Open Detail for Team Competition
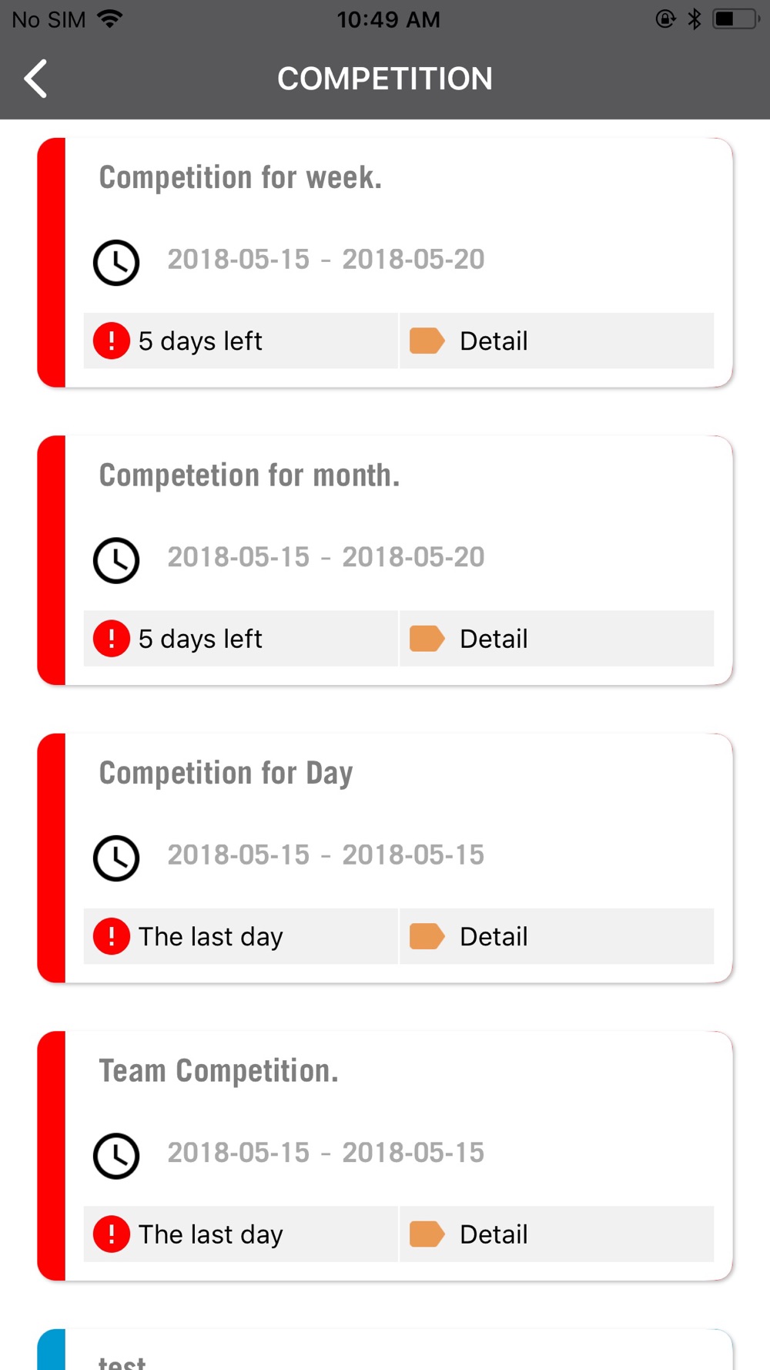This screenshot has width=770, height=1370. click(557, 1234)
